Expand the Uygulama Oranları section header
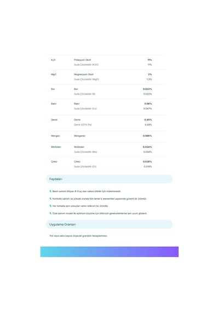This screenshot has height=312, width=219. (109, 224)
